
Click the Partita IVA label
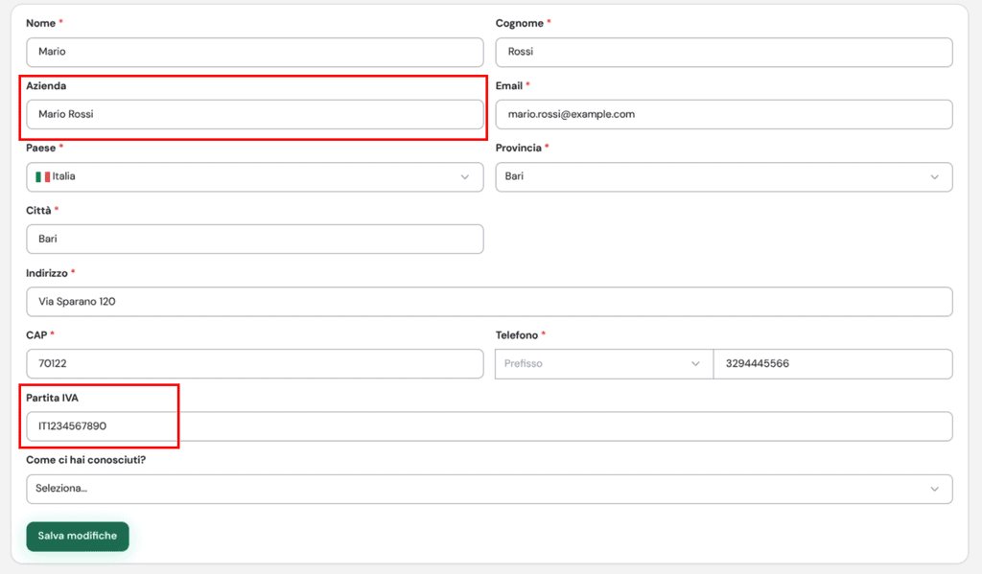click(x=52, y=398)
